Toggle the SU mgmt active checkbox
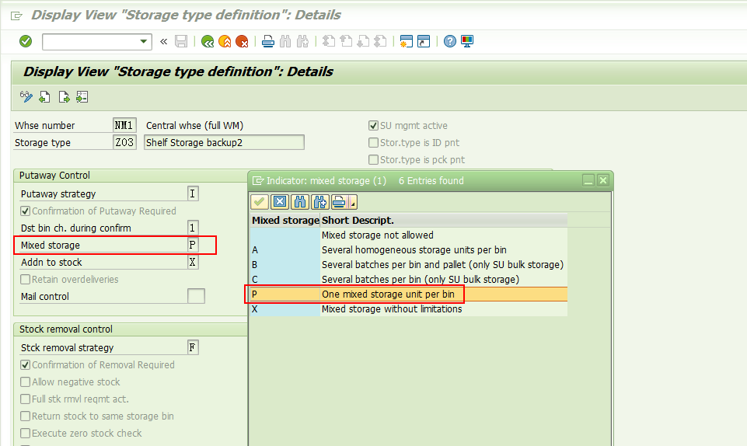The image size is (747, 446). 373,126
